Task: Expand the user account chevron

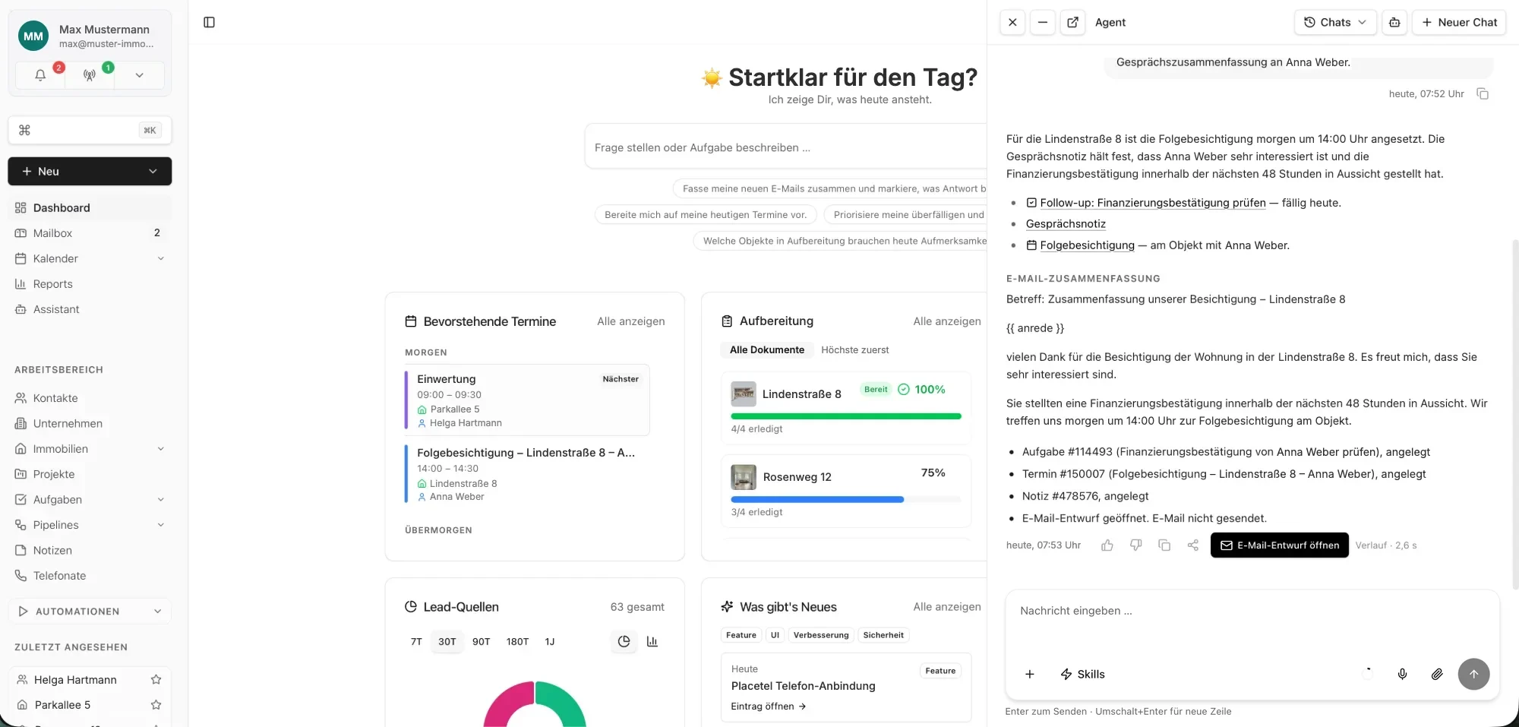Action: (139, 75)
